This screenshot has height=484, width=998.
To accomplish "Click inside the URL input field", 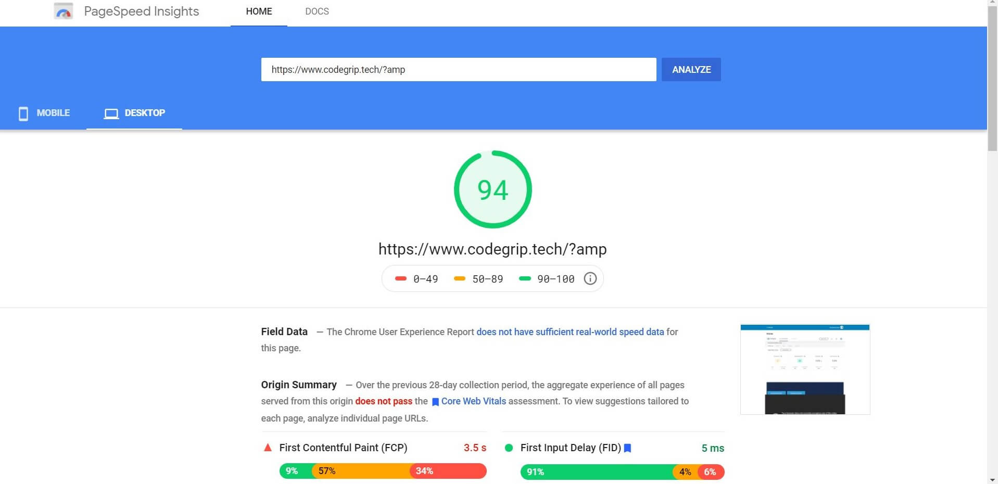I will [458, 70].
